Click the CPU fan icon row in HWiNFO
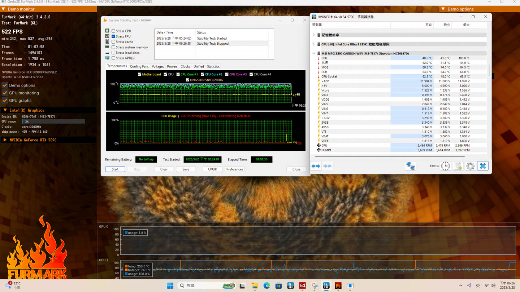Viewport: 520px width, 292px height. tap(318, 145)
